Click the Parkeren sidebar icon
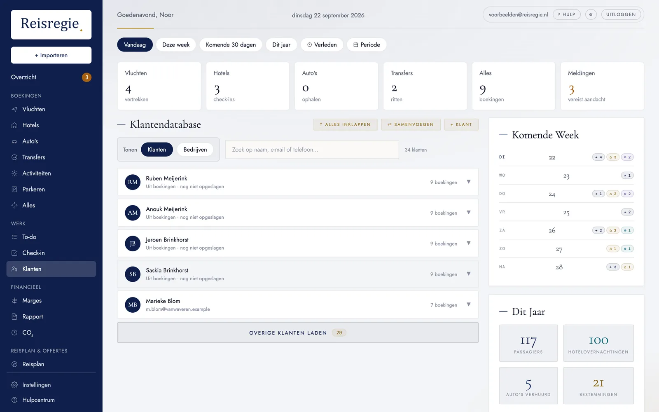659x412 pixels. point(14,190)
